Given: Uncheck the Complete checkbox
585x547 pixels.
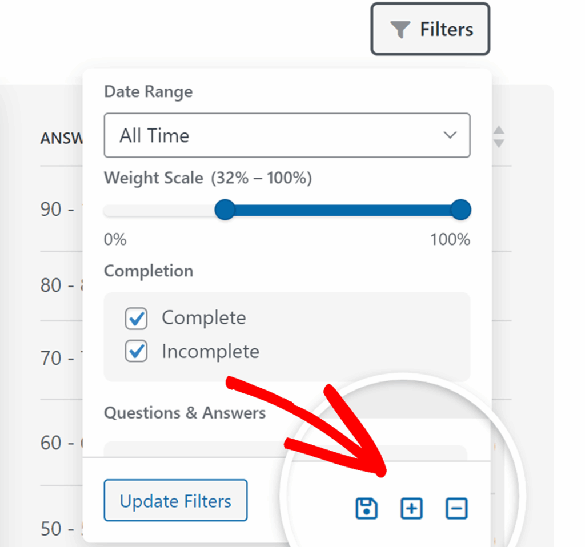Looking at the screenshot, I should (x=137, y=319).
